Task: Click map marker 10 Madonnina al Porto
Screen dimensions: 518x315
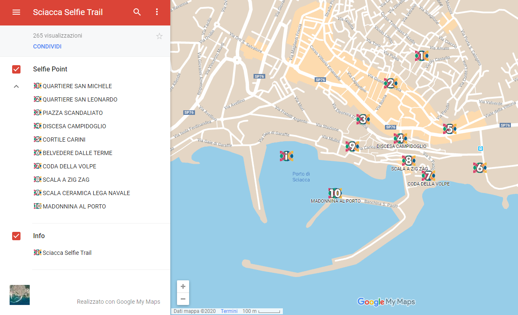Action: [x=335, y=193]
